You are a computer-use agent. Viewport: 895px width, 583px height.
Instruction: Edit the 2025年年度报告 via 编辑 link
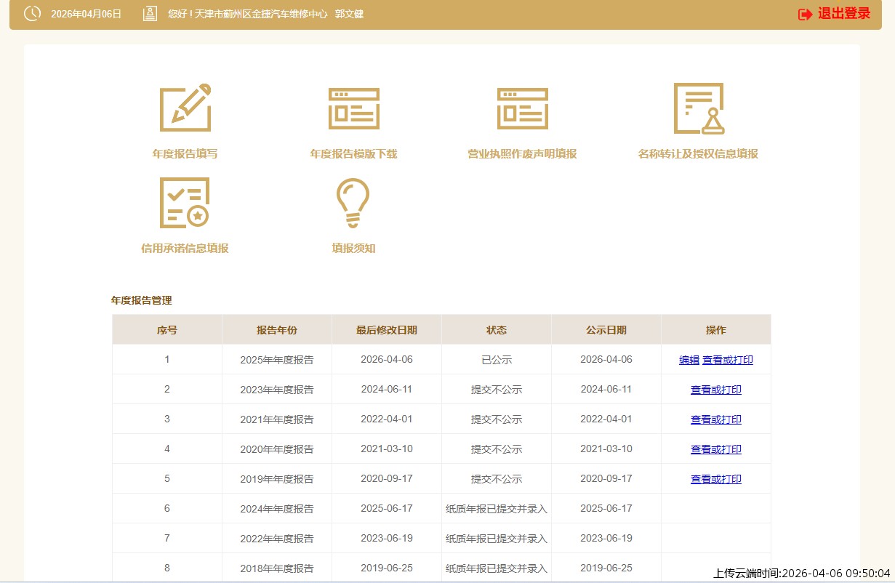point(689,360)
